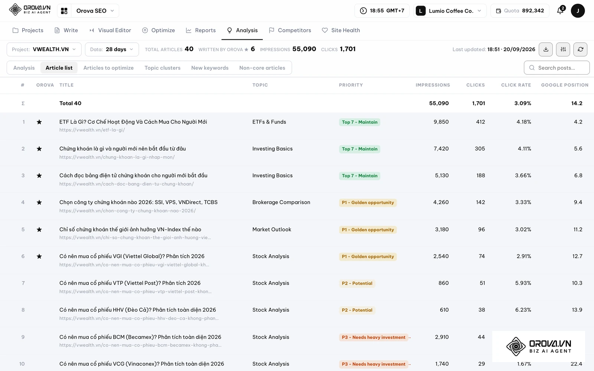Select the Article list sub-tab
The image size is (594, 371).
point(59,68)
